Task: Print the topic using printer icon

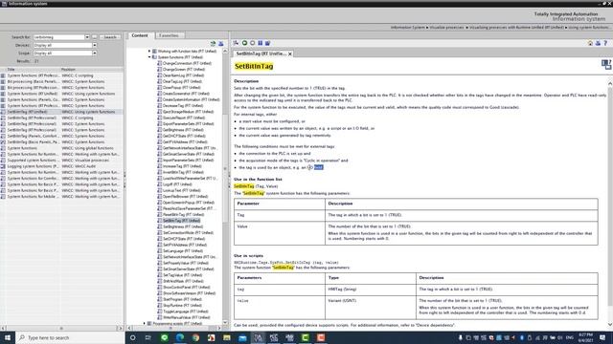Action: [x=598, y=43]
